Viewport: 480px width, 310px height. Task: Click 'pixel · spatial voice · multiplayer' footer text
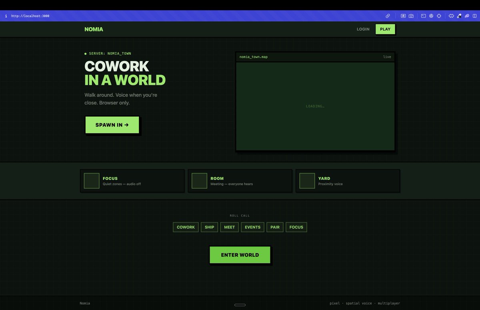tap(365, 303)
